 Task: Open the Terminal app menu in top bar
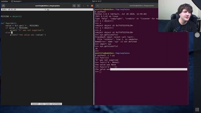(16, 1)
